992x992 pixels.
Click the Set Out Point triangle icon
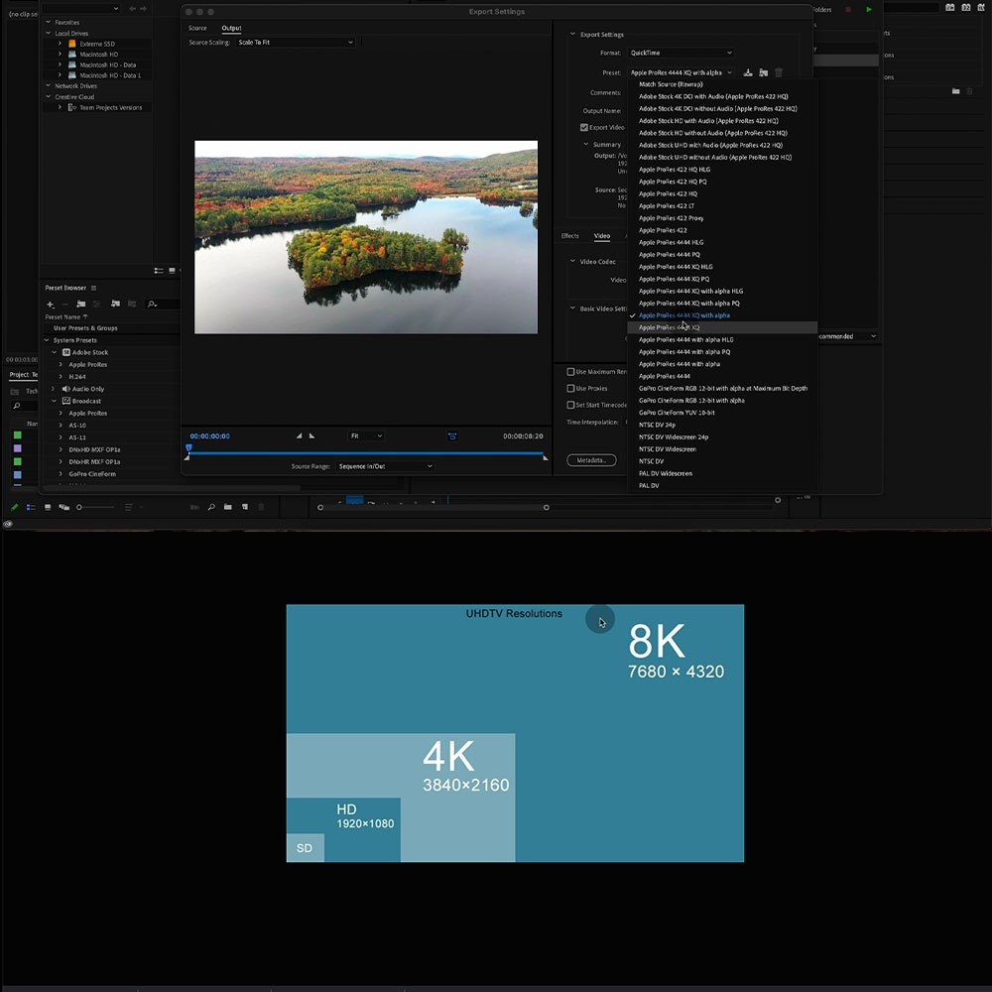click(x=311, y=435)
